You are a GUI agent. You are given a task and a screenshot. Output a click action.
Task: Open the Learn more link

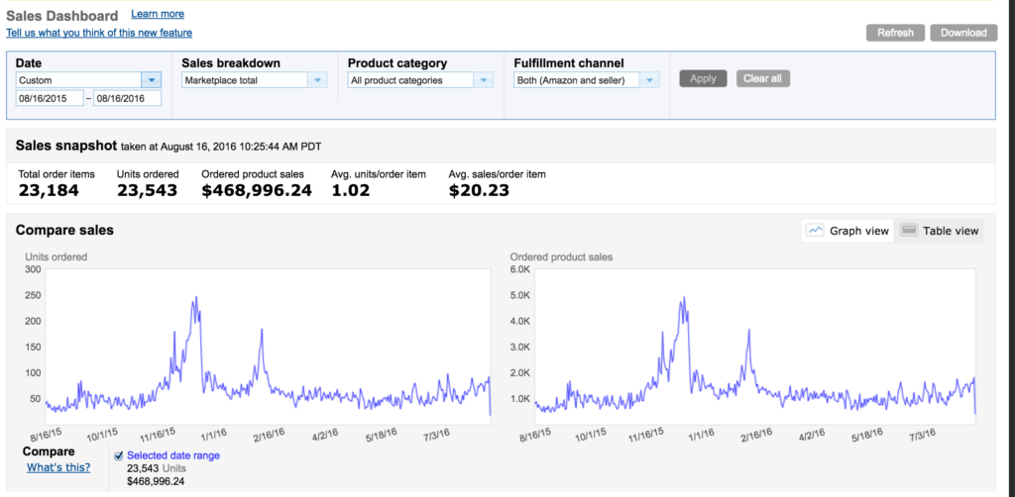[x=158, y=14]
